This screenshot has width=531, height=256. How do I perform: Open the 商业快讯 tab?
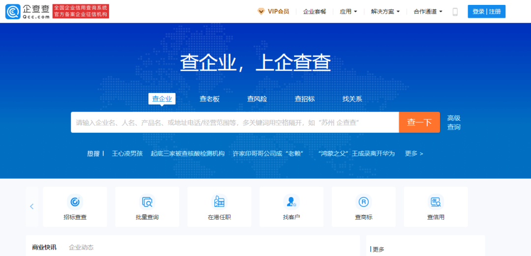(44, 247)
